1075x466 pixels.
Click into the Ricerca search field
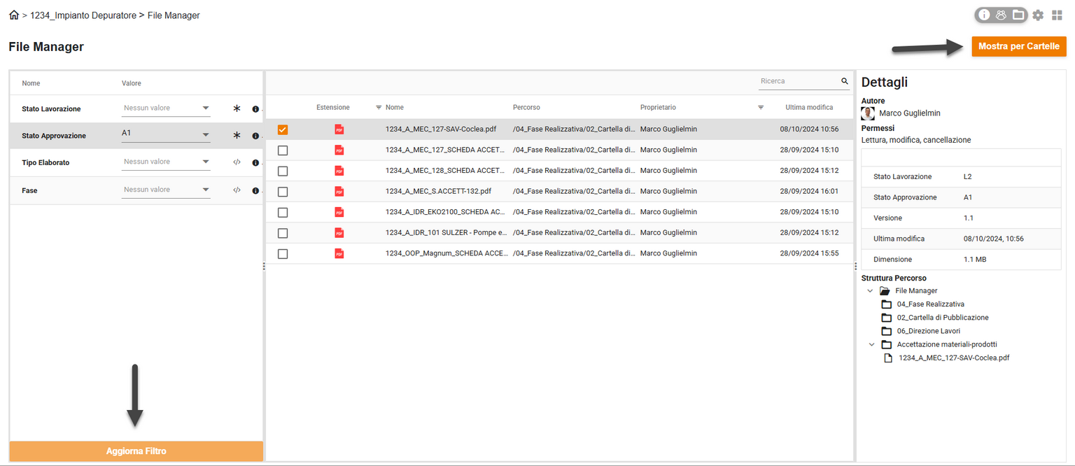(x=799, y=81)
